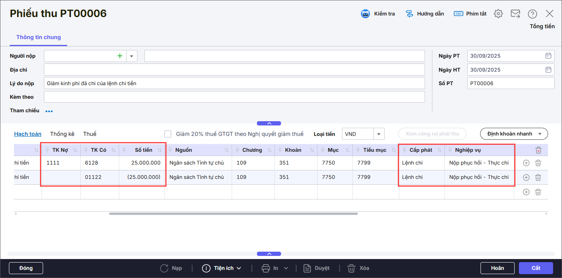Click the envelope feedback icon
The height and width of the screenshot is (278, 562).
[x=515, y=14]
